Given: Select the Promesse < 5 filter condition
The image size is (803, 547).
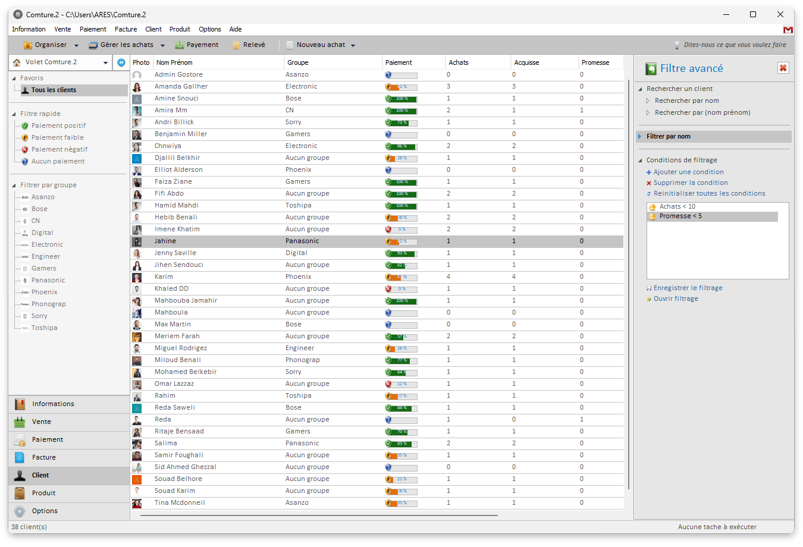Looking at the screenshot, I should pos(680,216).
